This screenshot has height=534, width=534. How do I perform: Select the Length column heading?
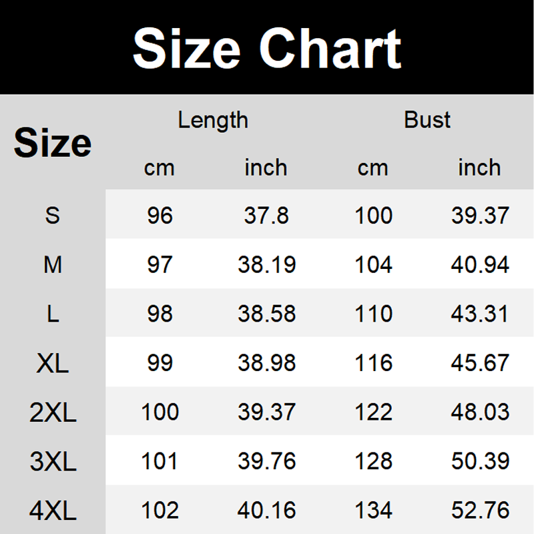[x=213, y=120]
